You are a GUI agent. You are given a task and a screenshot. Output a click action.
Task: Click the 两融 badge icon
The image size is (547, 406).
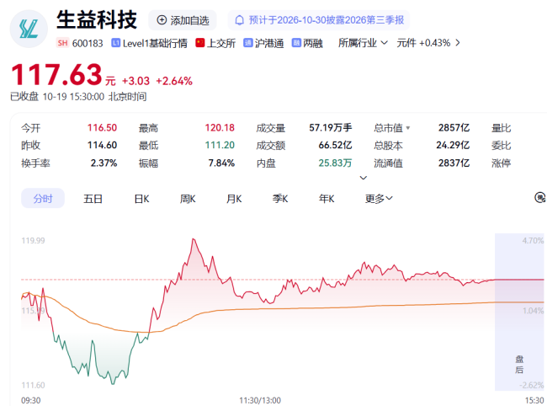296,43
